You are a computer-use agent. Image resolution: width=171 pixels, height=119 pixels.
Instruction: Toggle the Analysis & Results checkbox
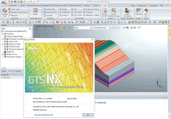(x=84, y=9)
